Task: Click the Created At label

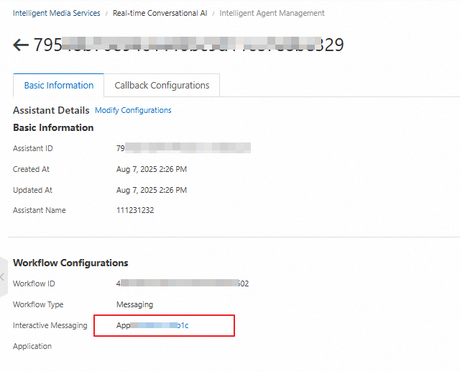Action: click(31, 169)
